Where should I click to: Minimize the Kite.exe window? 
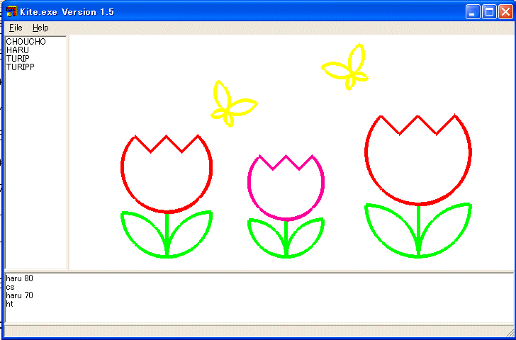pos(473,12)
